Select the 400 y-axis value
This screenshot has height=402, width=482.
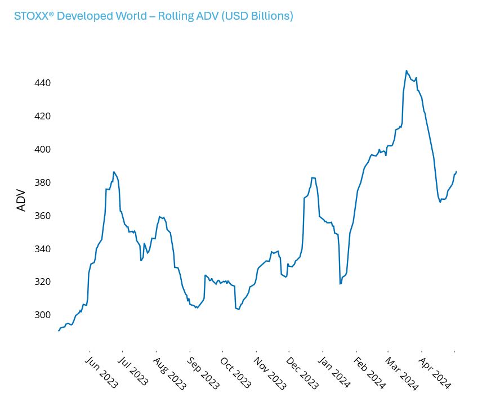click(x=42, y=149)
